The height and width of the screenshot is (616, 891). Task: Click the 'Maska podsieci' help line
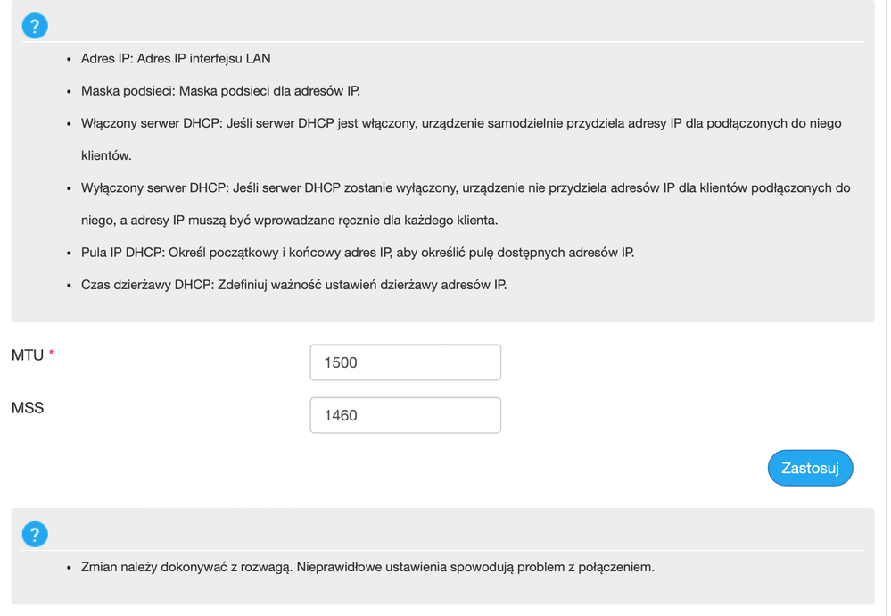click(x=220, y=91)
